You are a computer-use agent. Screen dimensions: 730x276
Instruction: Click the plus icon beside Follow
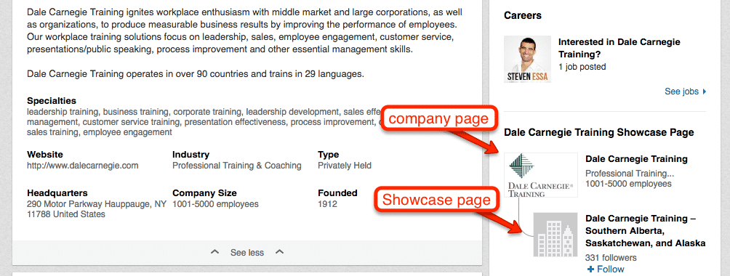[x=591, y=269]
